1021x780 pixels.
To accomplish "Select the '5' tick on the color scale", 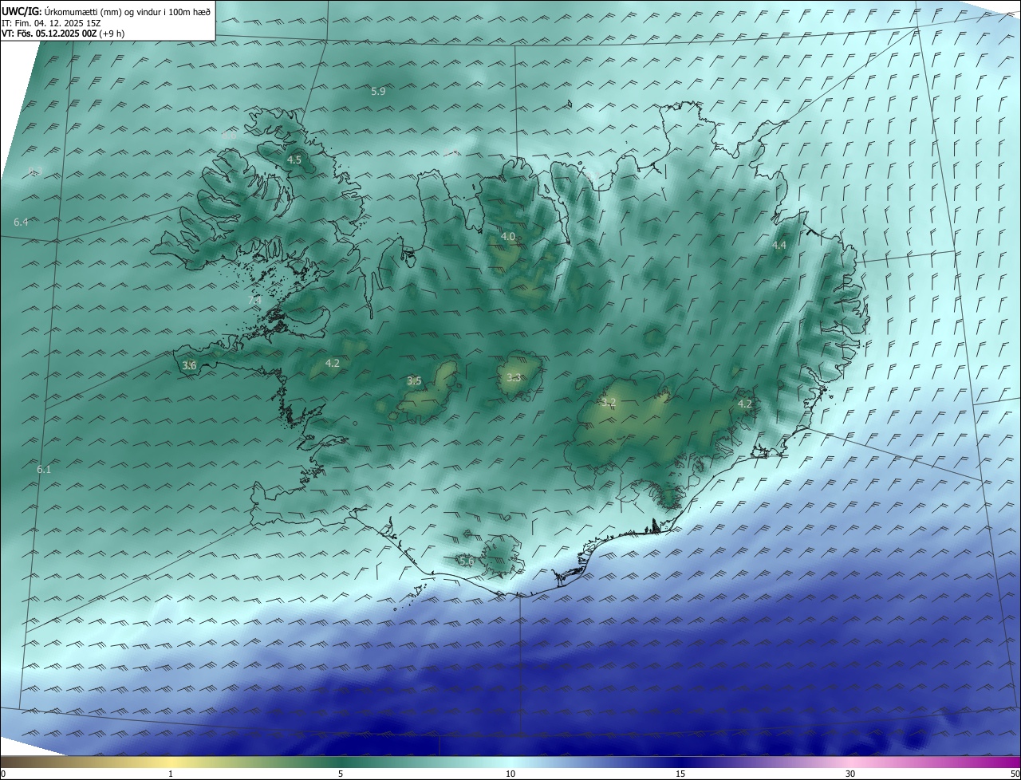I will (x=341, y=774).
